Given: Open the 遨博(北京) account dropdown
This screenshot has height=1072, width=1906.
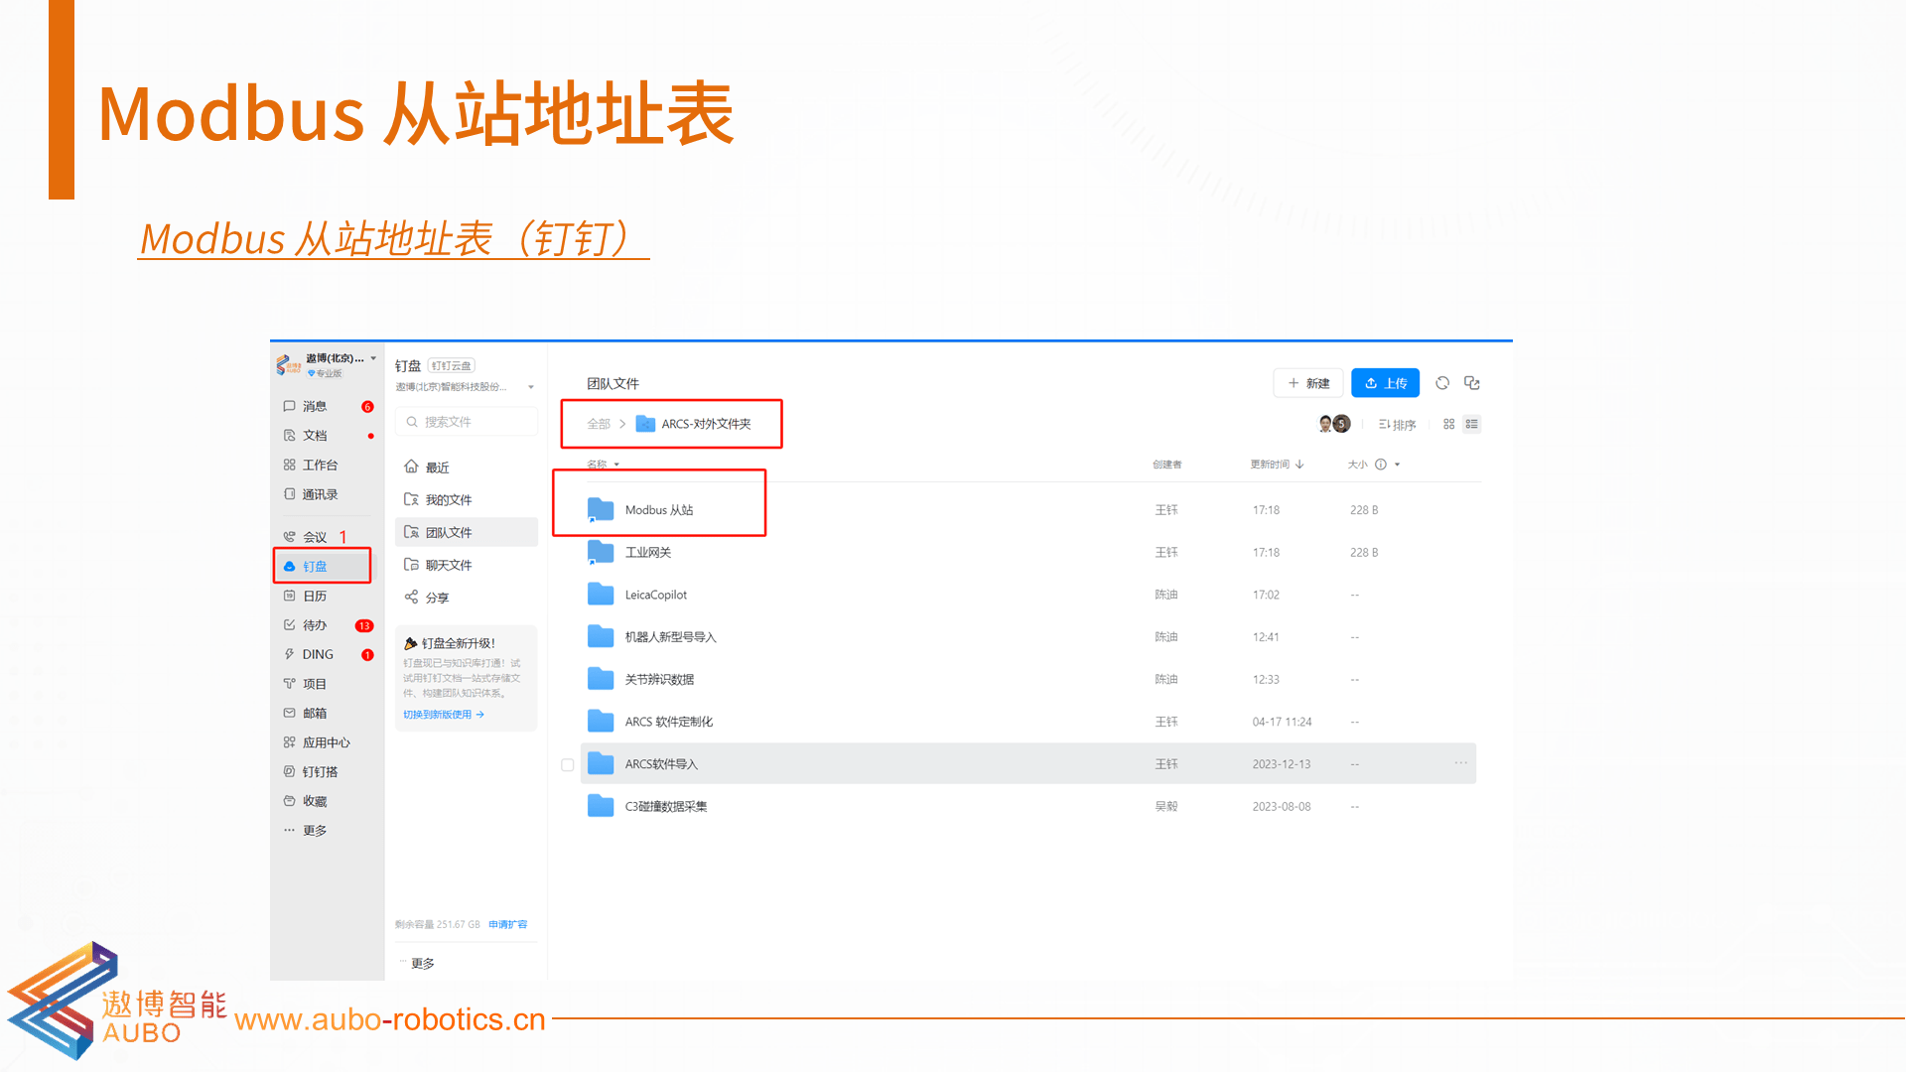Looking at the screenshot, I should tap(373, 358).
